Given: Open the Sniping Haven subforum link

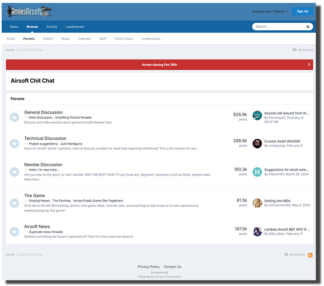Looking at the screenshot, I should click(x=39, y=201).
